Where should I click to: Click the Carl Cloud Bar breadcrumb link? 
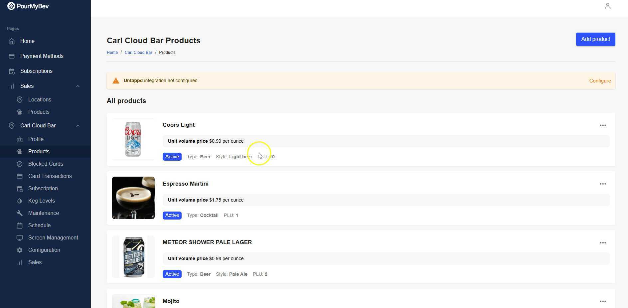(x=138, y=53)
